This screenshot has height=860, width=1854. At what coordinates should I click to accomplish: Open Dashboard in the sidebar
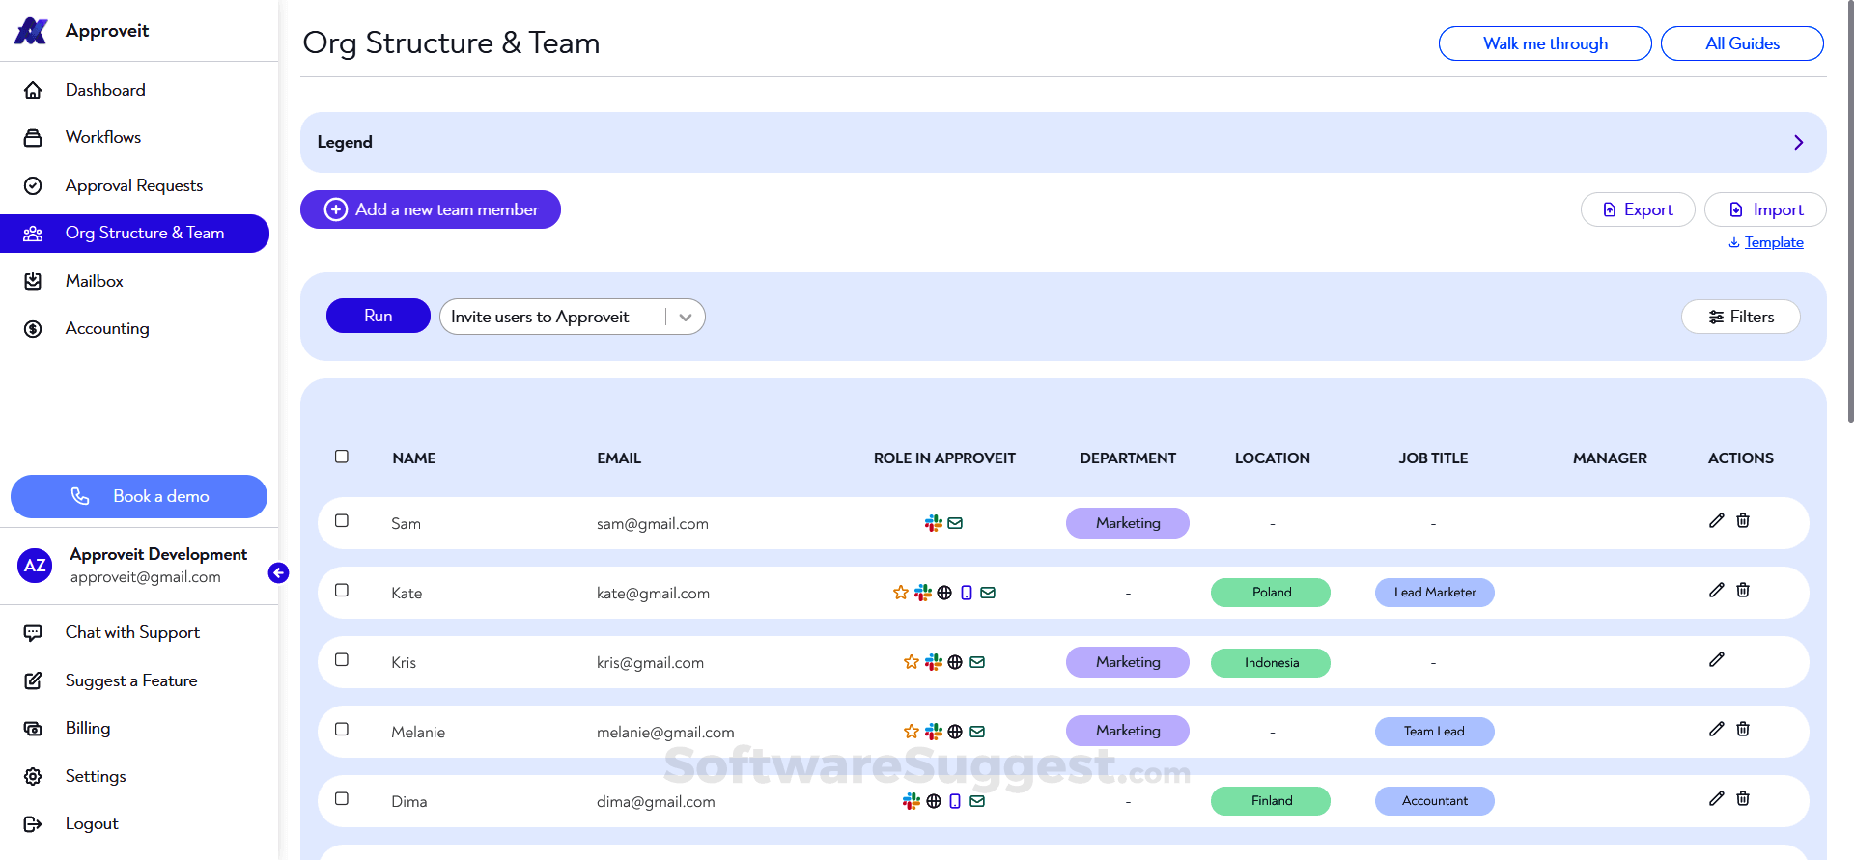pos(105,90)
